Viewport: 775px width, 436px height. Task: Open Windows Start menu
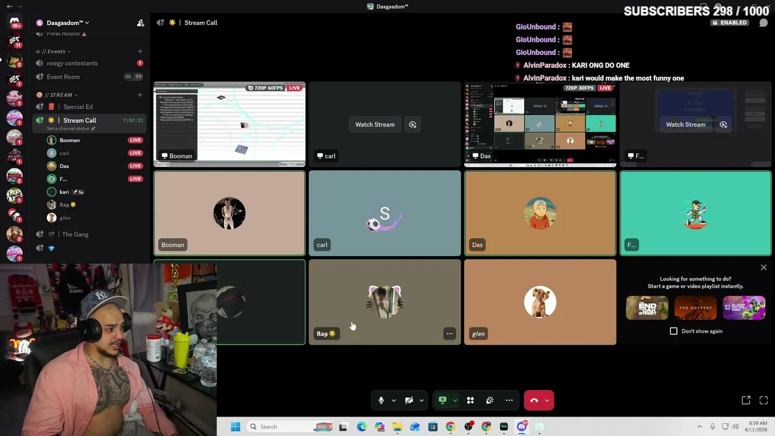pos(236,427)
